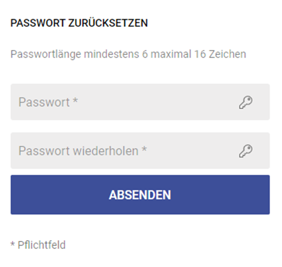This screenshot has width=282, height=267.
Task: Click the word PASSWORT in the heading
Action: (x=38, y=23)
